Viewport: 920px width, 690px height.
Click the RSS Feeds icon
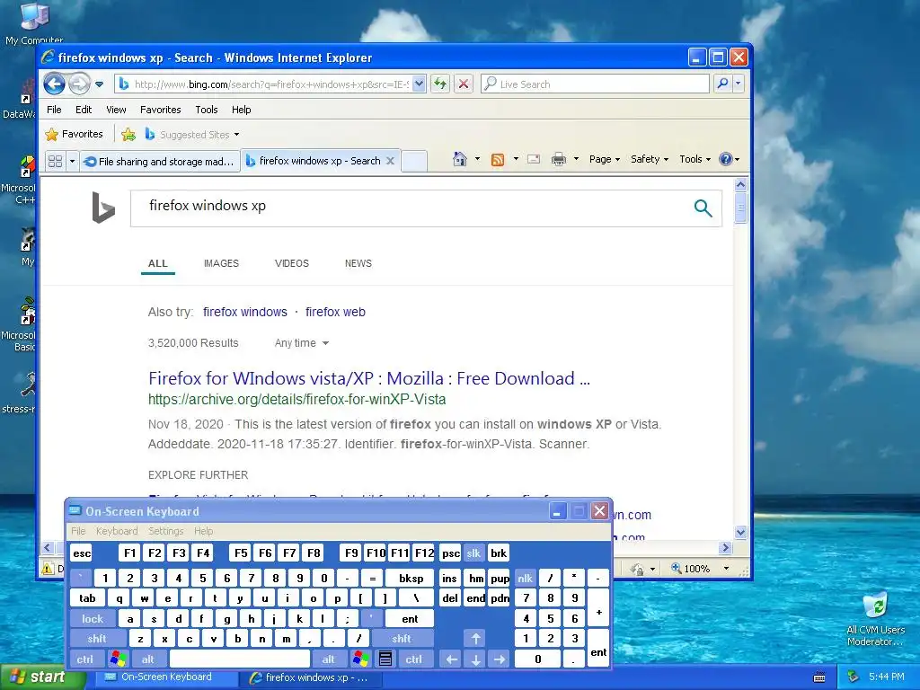click(498, 160)
